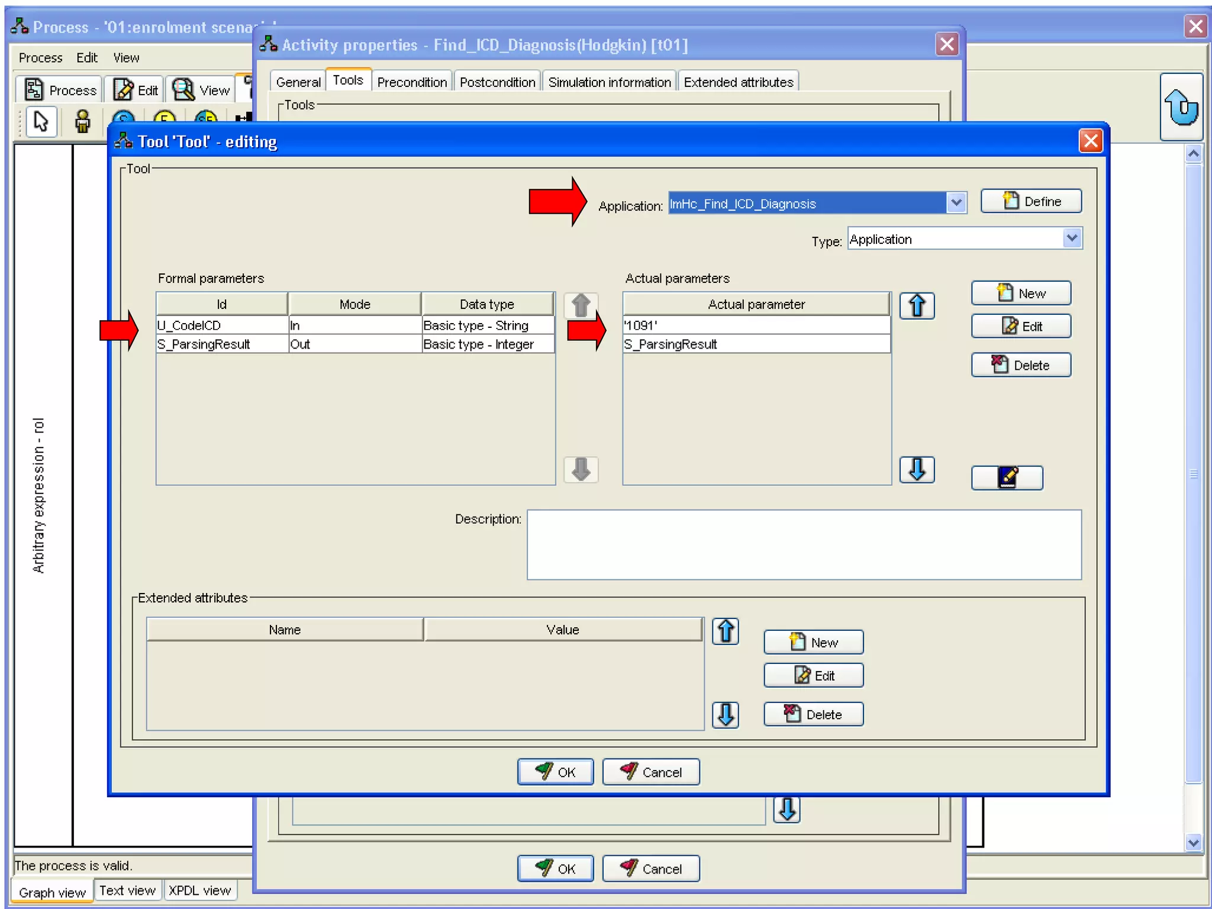Screen dimensions: 1212x909
Task: Click inside the Description text area
Action: click(x=804, y=544)
